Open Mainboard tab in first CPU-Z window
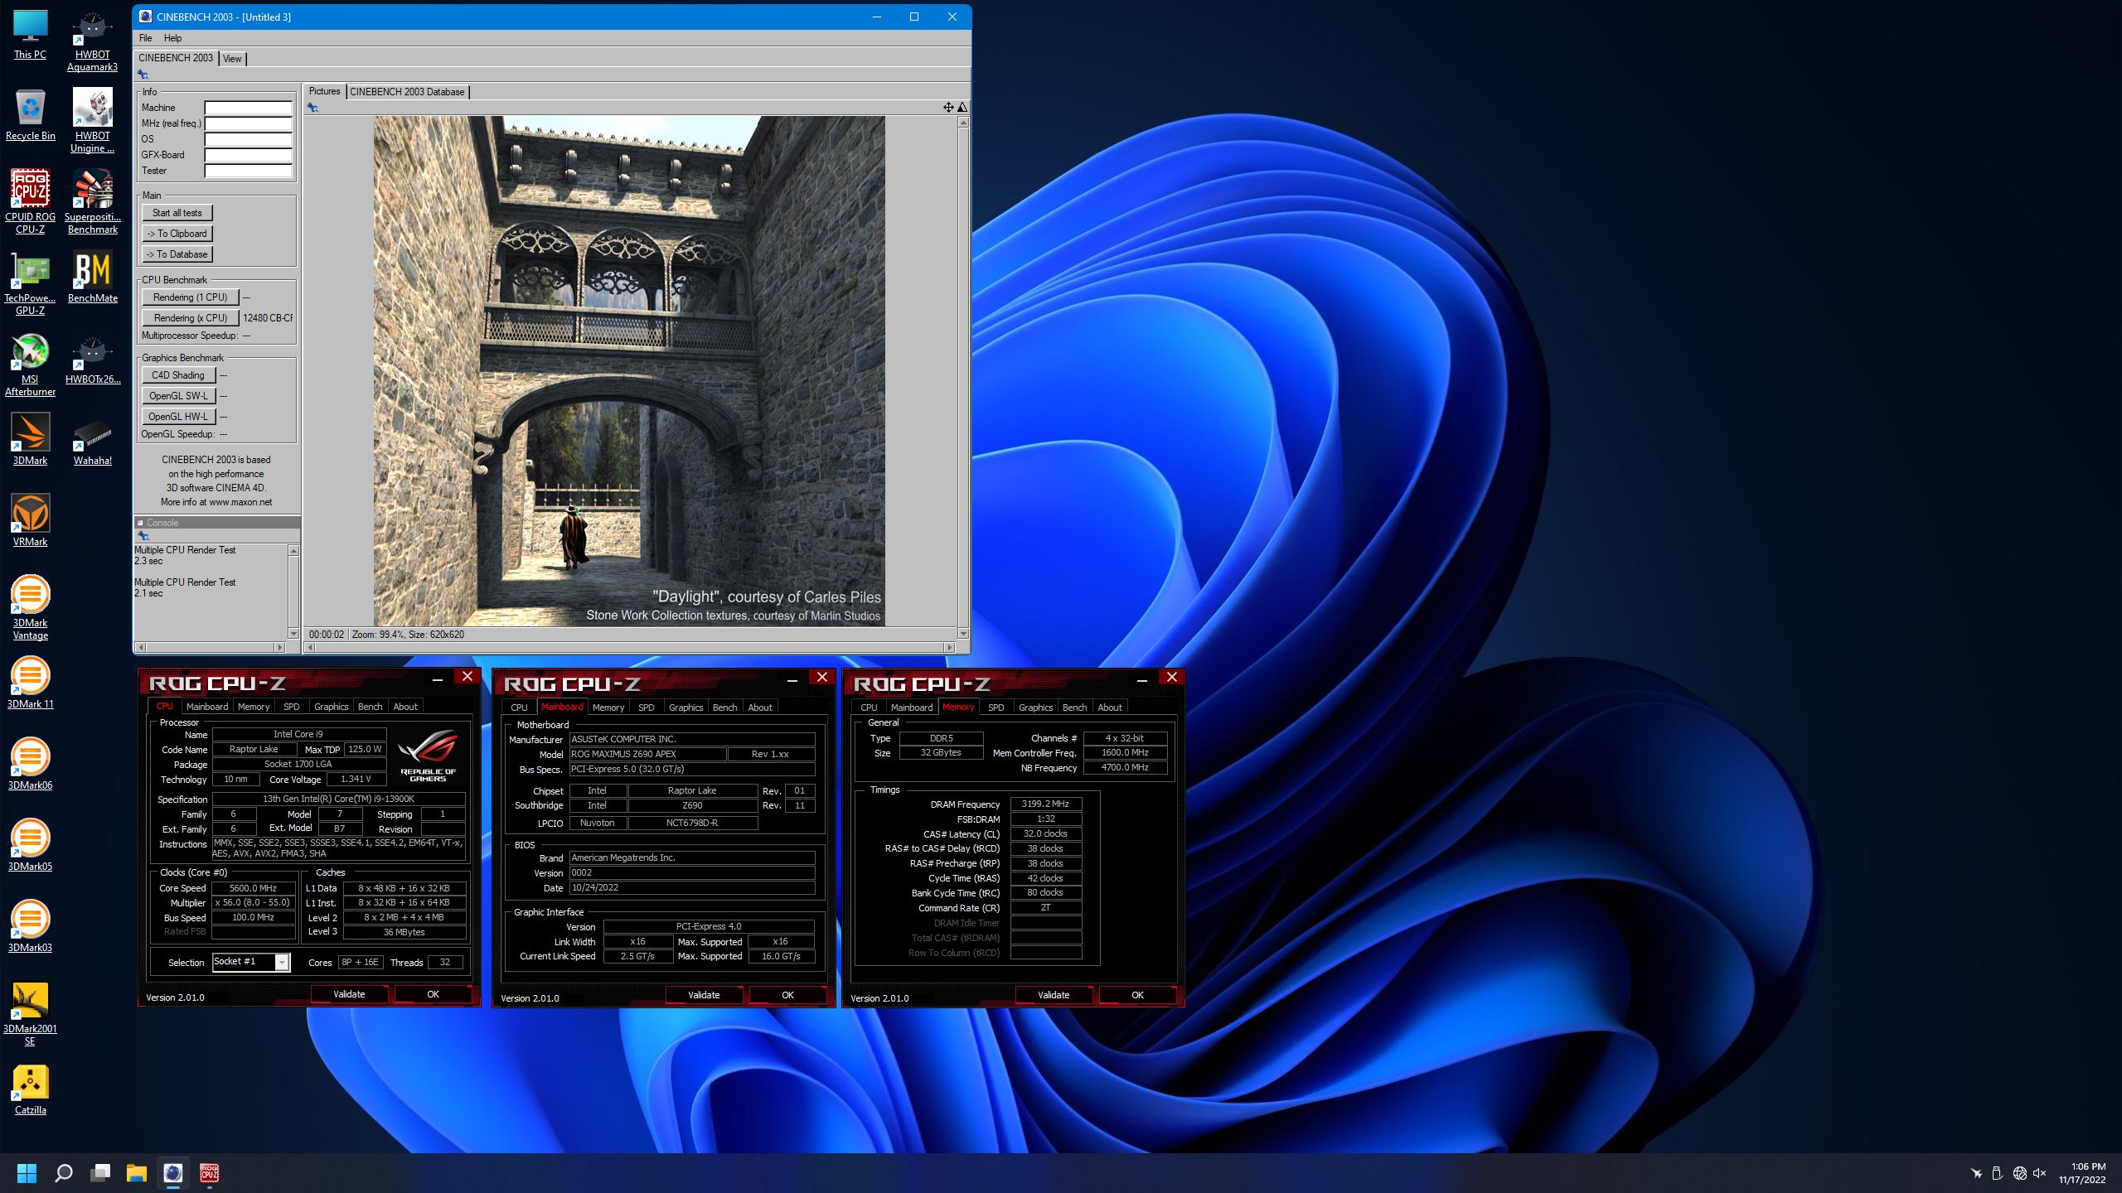Image resolution: width=2122 pixels, height=1193 pixels. [x=207, y=707]
